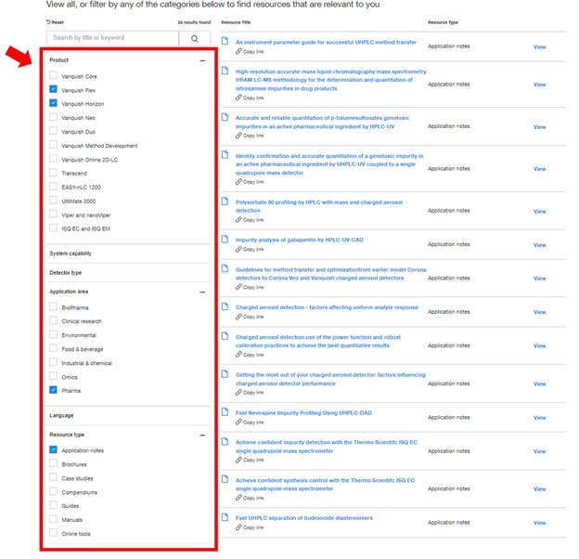Click document icon for p-toluenesulfonates note

[x=225, y=117]
